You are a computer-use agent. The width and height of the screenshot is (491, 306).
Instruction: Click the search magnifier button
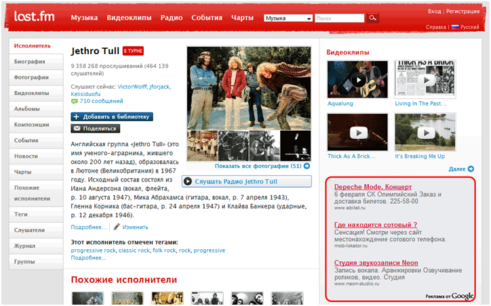pos(372,18)
